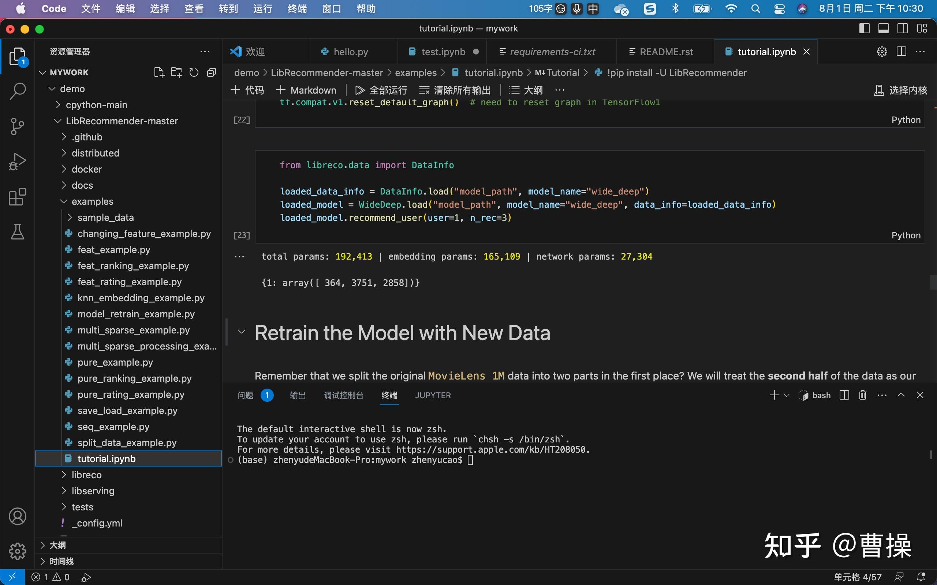The width and height of the screenshot is (937, 585).
Task: Collapse all folders in explorer
Action: tap(212, 72)
